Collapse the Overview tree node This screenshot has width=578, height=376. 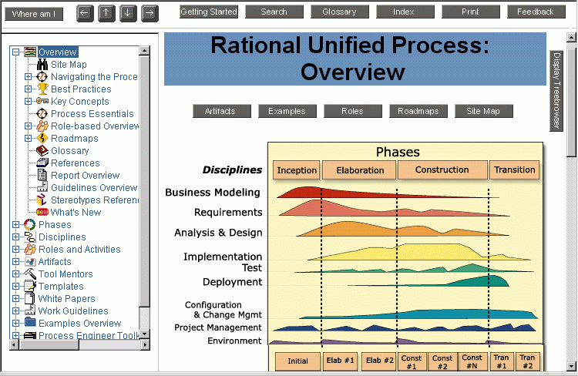(15, 52)
